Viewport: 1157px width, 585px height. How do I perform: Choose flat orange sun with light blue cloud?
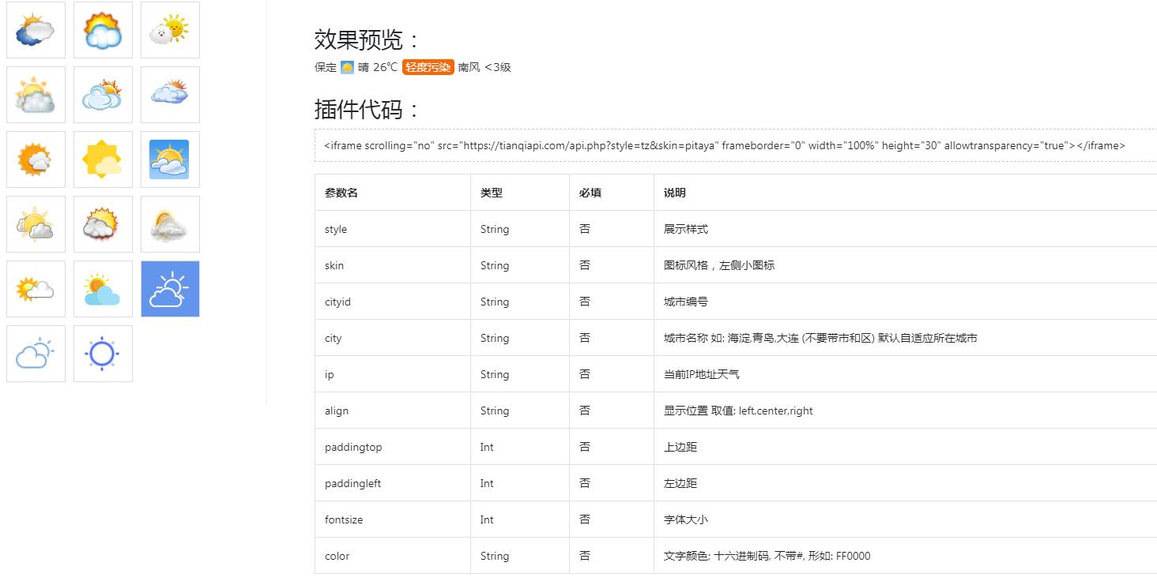tap(103, 289)
